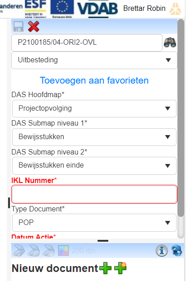The height and width of the screenshot is (281, 186).
Task: Click the red X cancel icon
Action: click(34, 27)
